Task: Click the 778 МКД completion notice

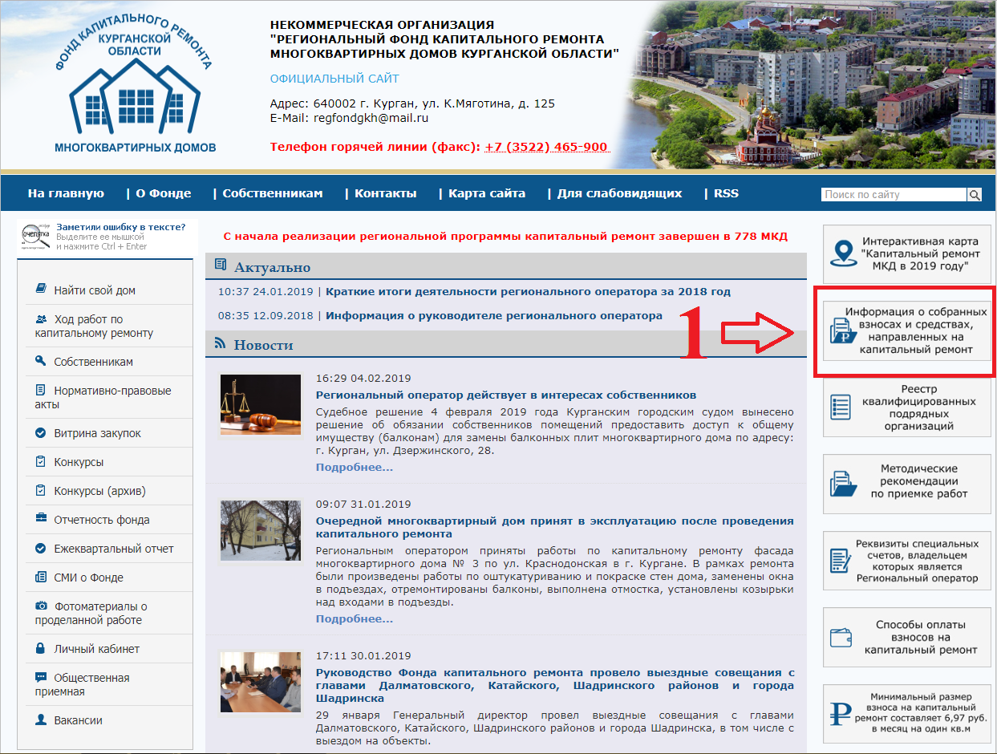Action: tap(505, 236)
